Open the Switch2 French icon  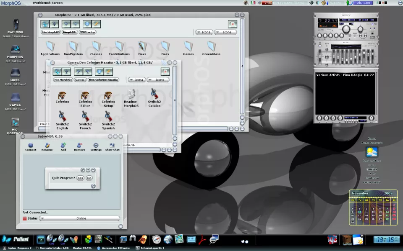(x=85, y=117)
